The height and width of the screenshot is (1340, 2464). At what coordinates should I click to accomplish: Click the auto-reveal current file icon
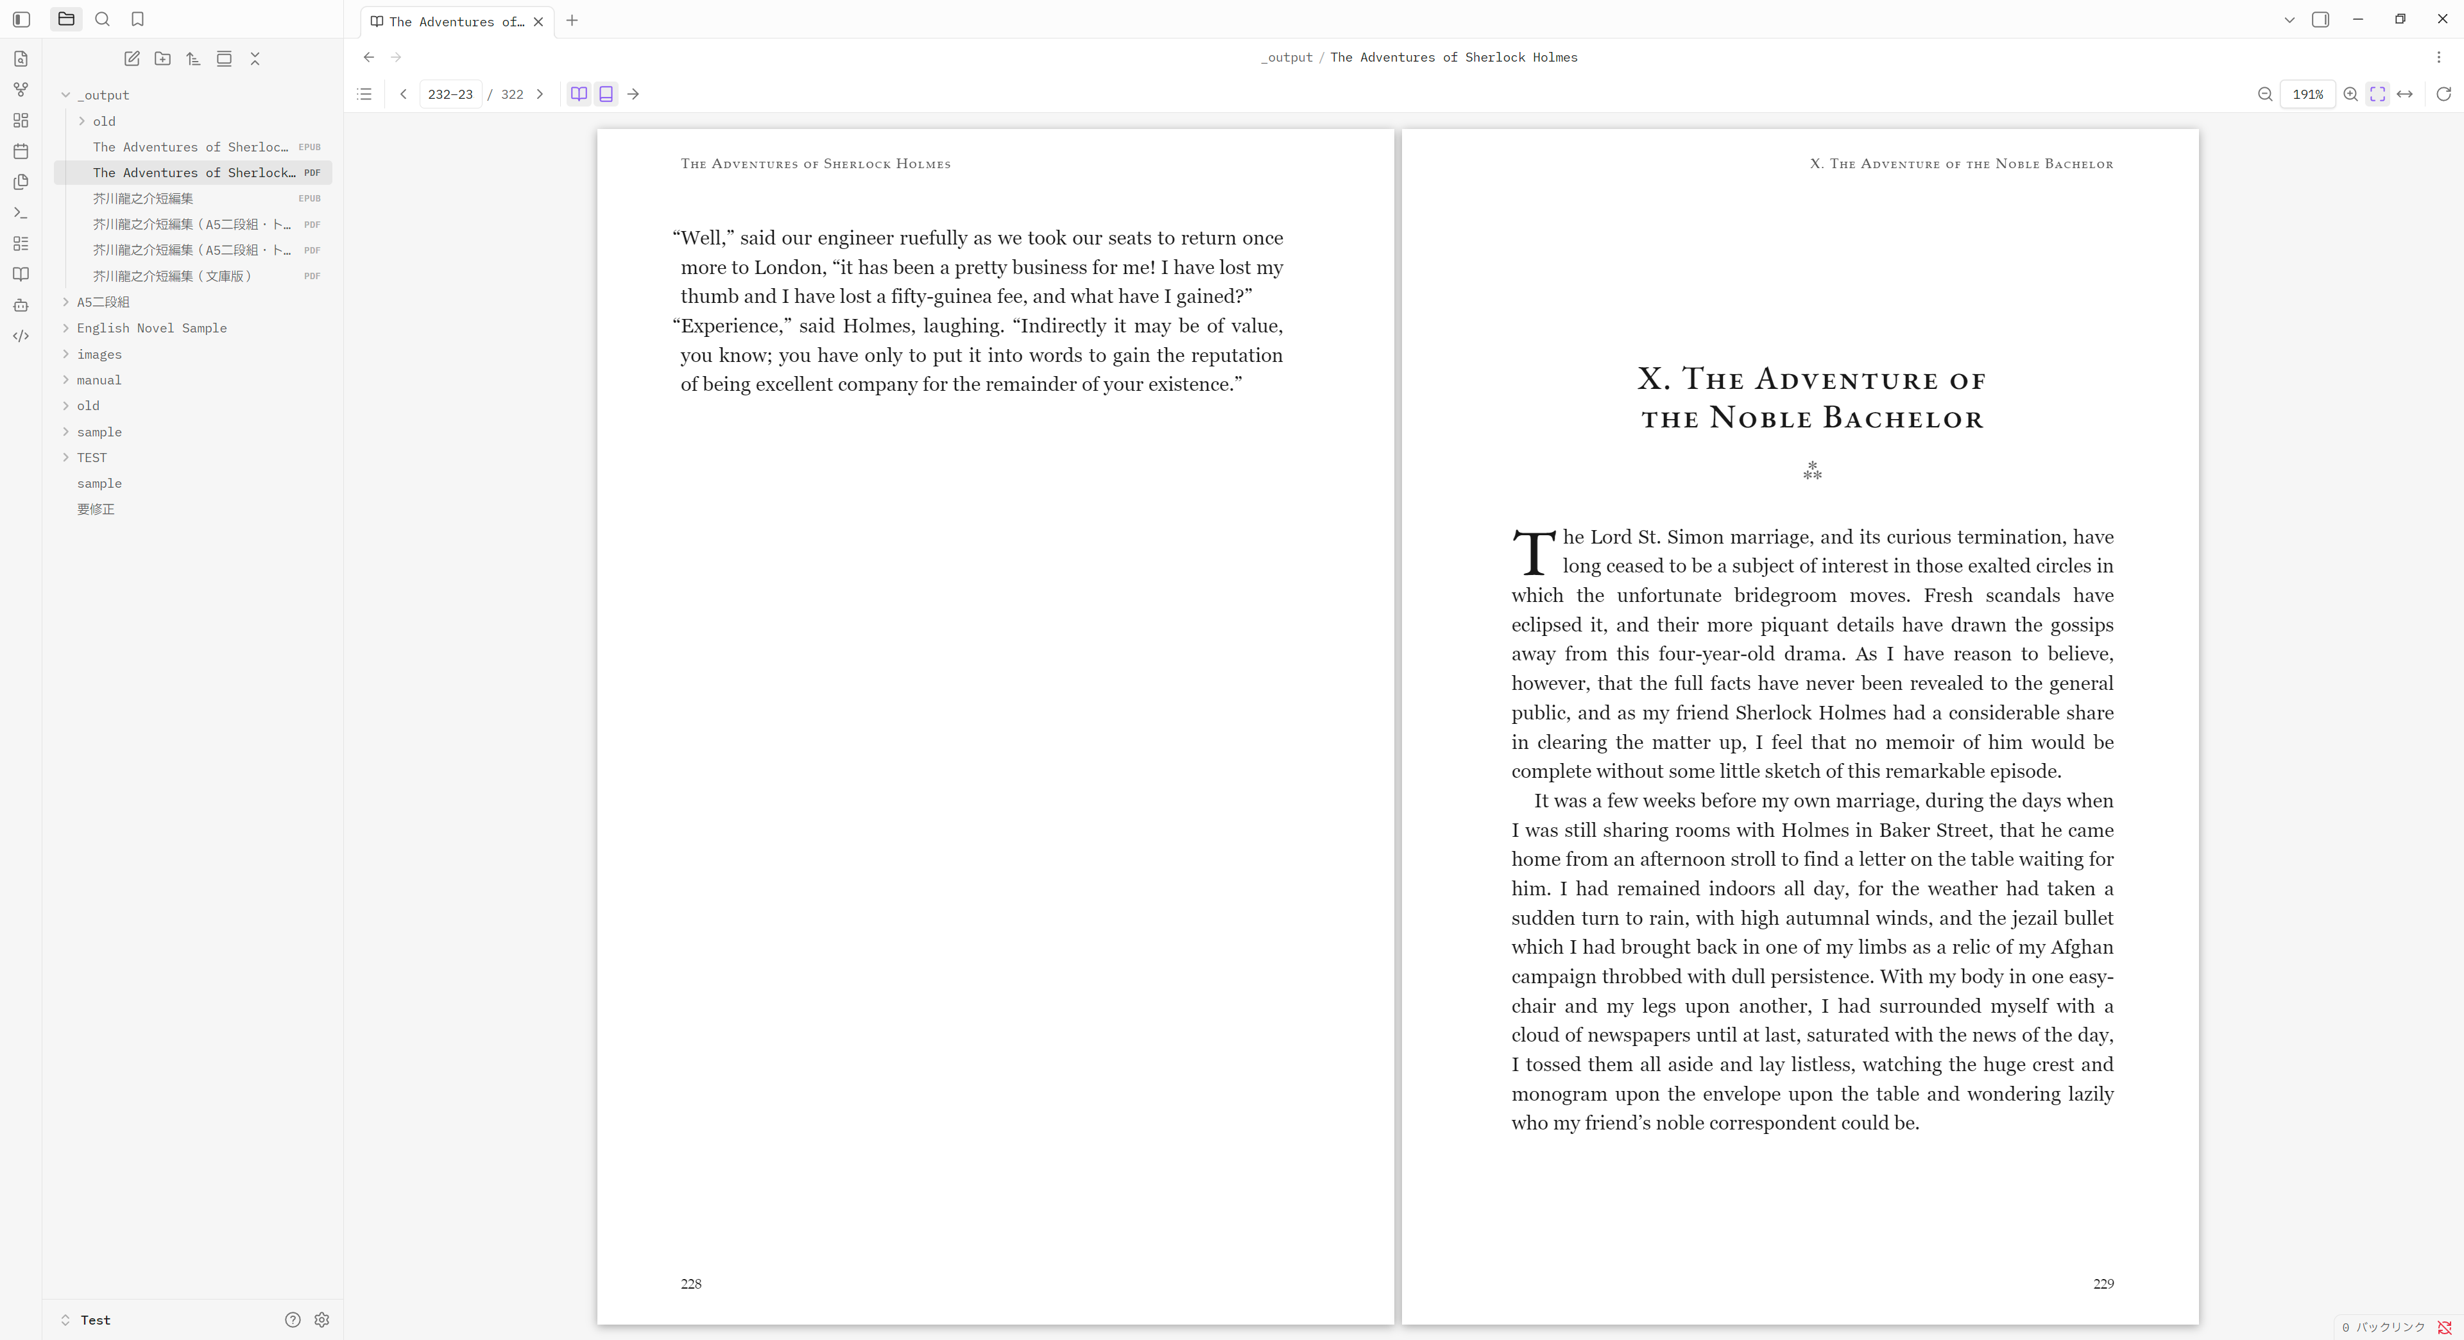(224, 58)
